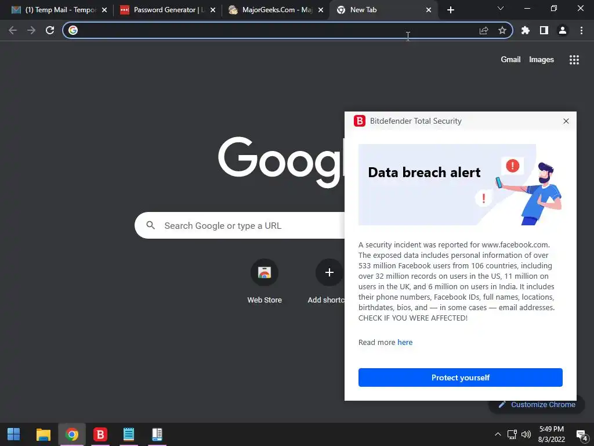This screenshot has height=446, width=594.
Task: Click the network status tray icon
Action: (512, 434)
